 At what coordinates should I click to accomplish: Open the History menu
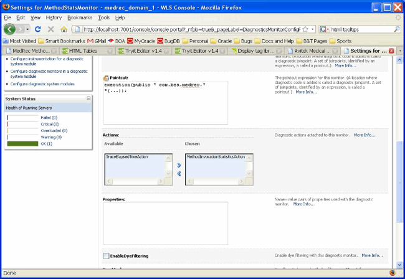(x=54, y=17)
